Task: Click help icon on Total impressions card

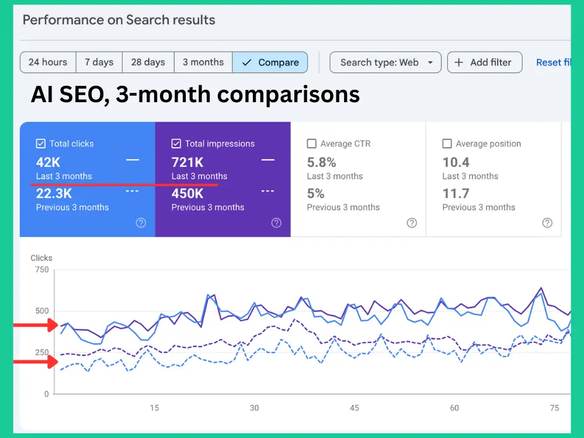Action: tap(276, 223)
